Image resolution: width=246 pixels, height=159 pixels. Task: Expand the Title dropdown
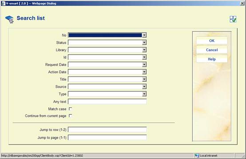tap(144, 79)
